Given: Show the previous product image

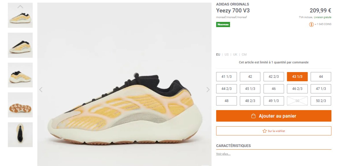Looking at the screenshot, I should pyautogui.click(x=41, y=90).
